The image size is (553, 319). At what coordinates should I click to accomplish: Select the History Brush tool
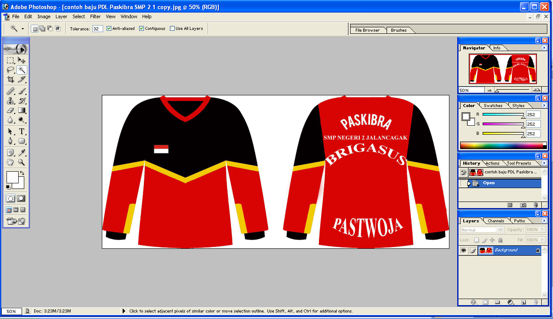point(22,101)
